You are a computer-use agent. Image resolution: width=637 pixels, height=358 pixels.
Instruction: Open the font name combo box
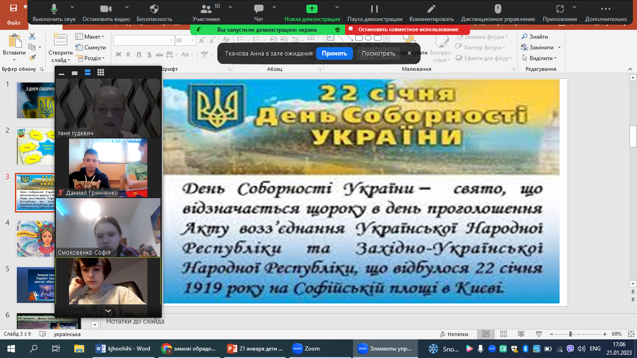[x=143, y=41]
